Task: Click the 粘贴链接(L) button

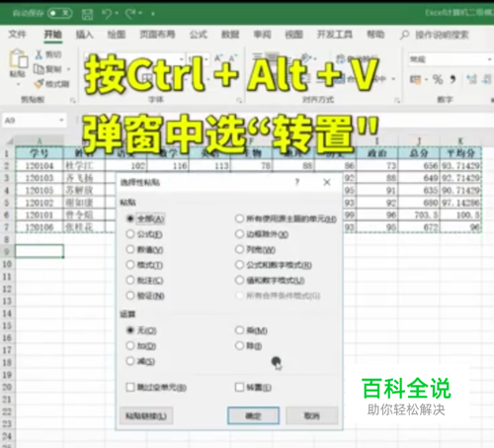Action: (146, 415)
